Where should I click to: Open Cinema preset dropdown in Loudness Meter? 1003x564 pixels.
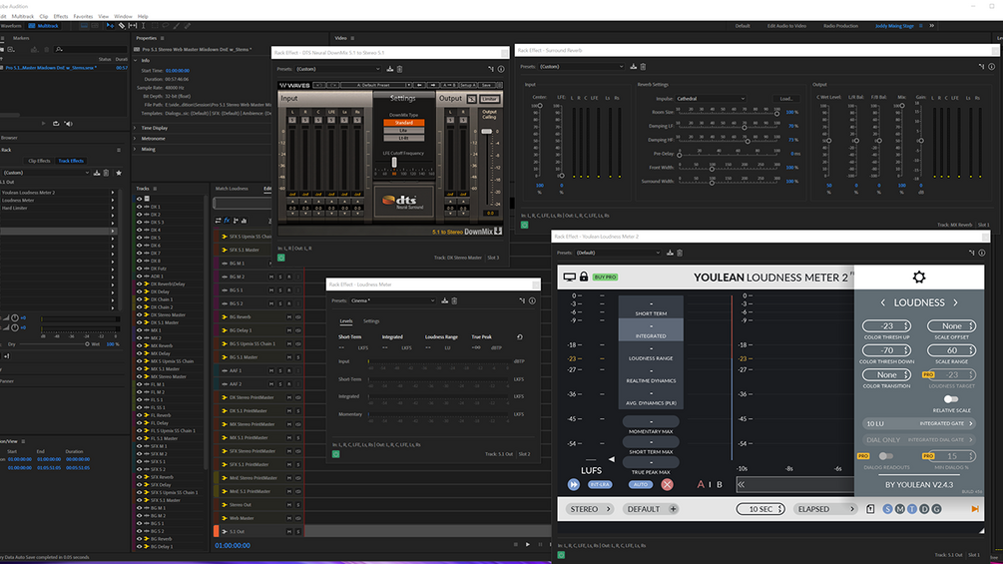pyautogui.click(x=392, y=300)
